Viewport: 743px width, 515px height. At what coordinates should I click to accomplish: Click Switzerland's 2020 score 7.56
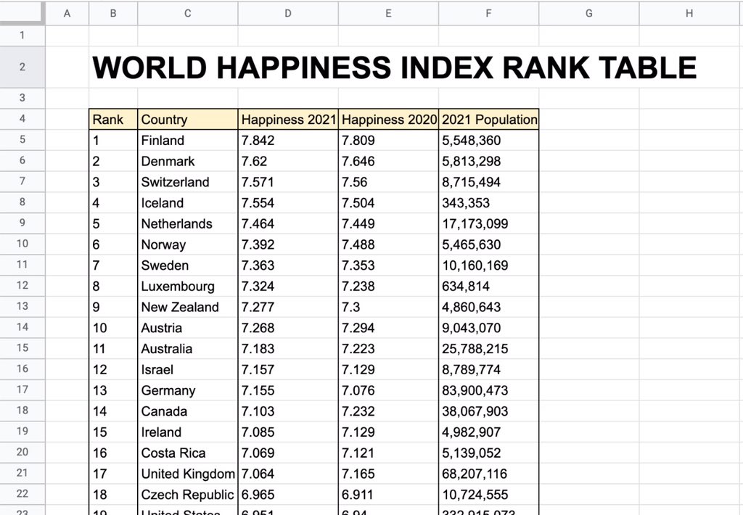[389, 182]
